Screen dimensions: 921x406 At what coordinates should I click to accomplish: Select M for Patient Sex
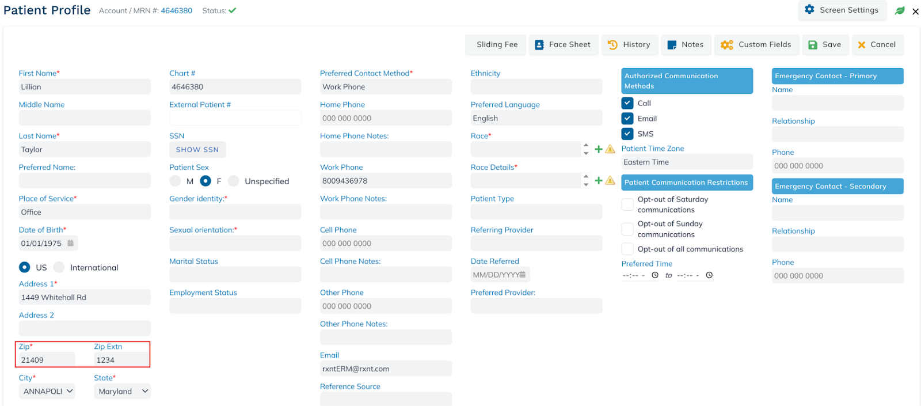[176, 181]
